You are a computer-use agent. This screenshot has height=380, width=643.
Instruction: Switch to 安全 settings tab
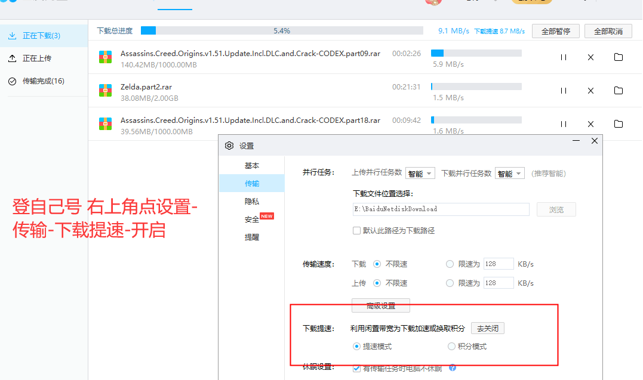[252, 220]
